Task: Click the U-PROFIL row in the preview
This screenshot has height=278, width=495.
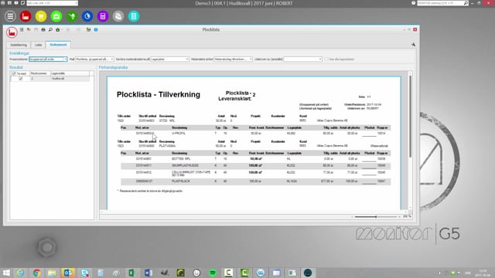Action: tap(255, 134)
